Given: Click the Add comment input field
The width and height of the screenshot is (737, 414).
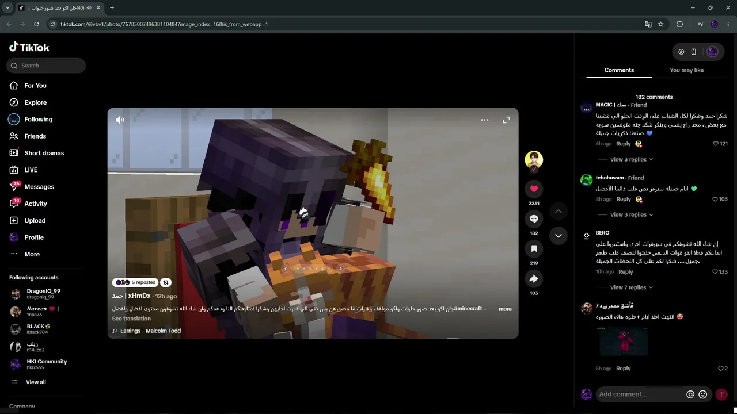Looking at the screenshot, I should (640, 394).
